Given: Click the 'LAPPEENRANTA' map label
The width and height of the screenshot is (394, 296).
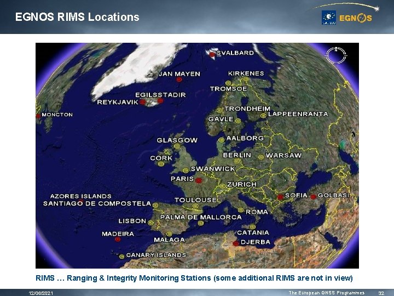Looking at the screenshot, I should tap(298, 114).
